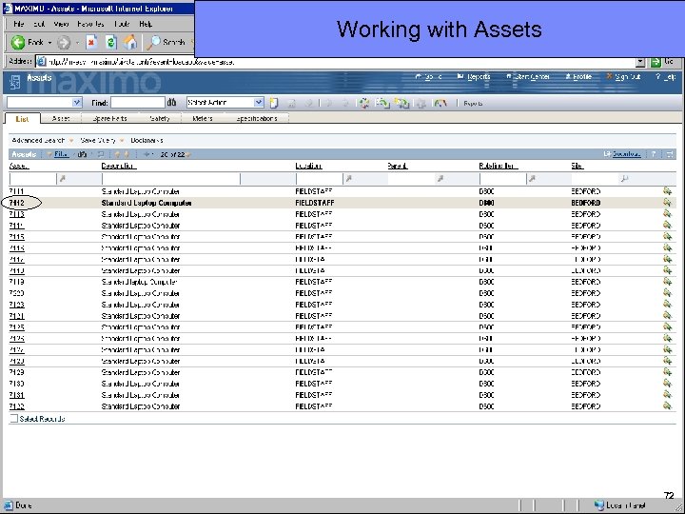Screen dimensions: 685x514
Task: Switch to the Spare Parts tab
Action: pyautogui.click(x=109, y=118)
